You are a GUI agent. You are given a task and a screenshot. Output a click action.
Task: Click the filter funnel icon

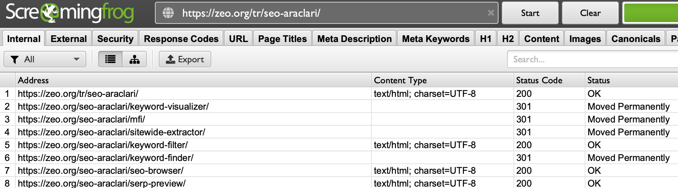click(x=15, y=59)
